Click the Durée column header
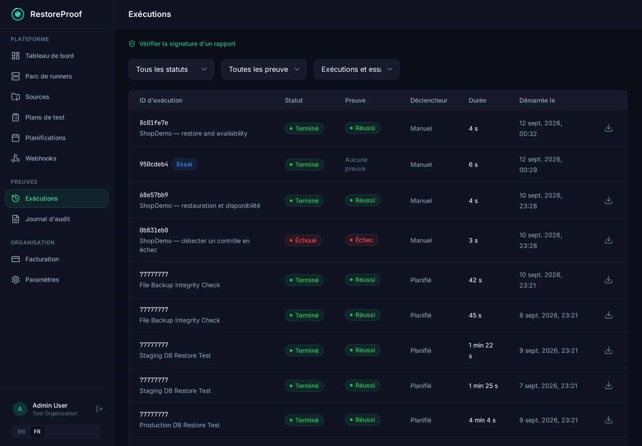 (477, 100)
